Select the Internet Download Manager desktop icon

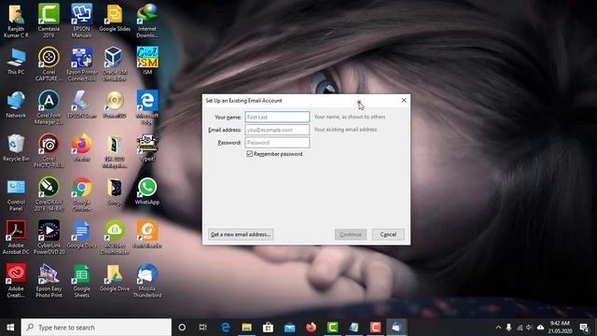147,21
